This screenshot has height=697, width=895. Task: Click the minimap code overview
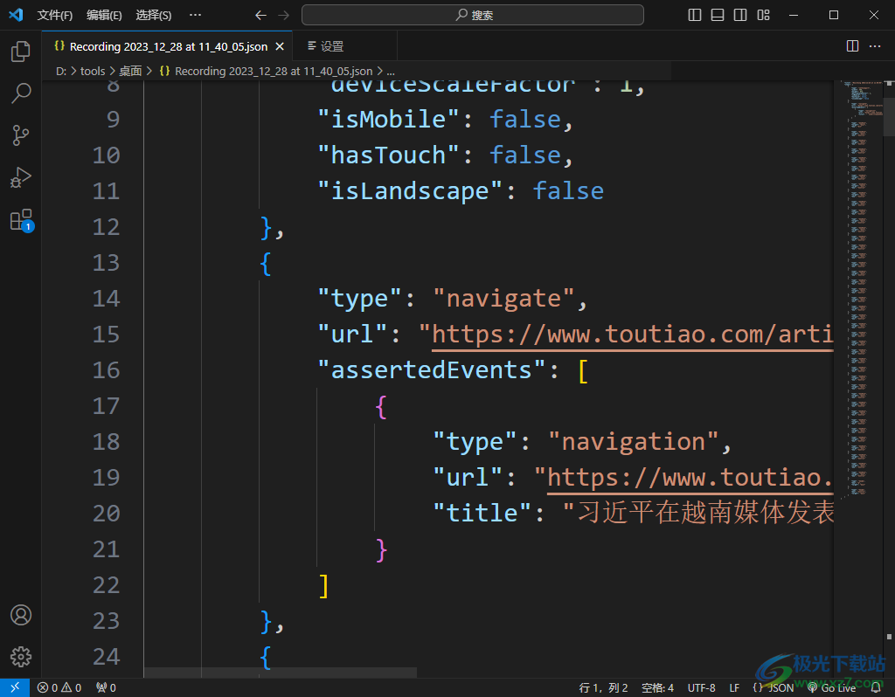pyautogui.click(x=858, y=288)
